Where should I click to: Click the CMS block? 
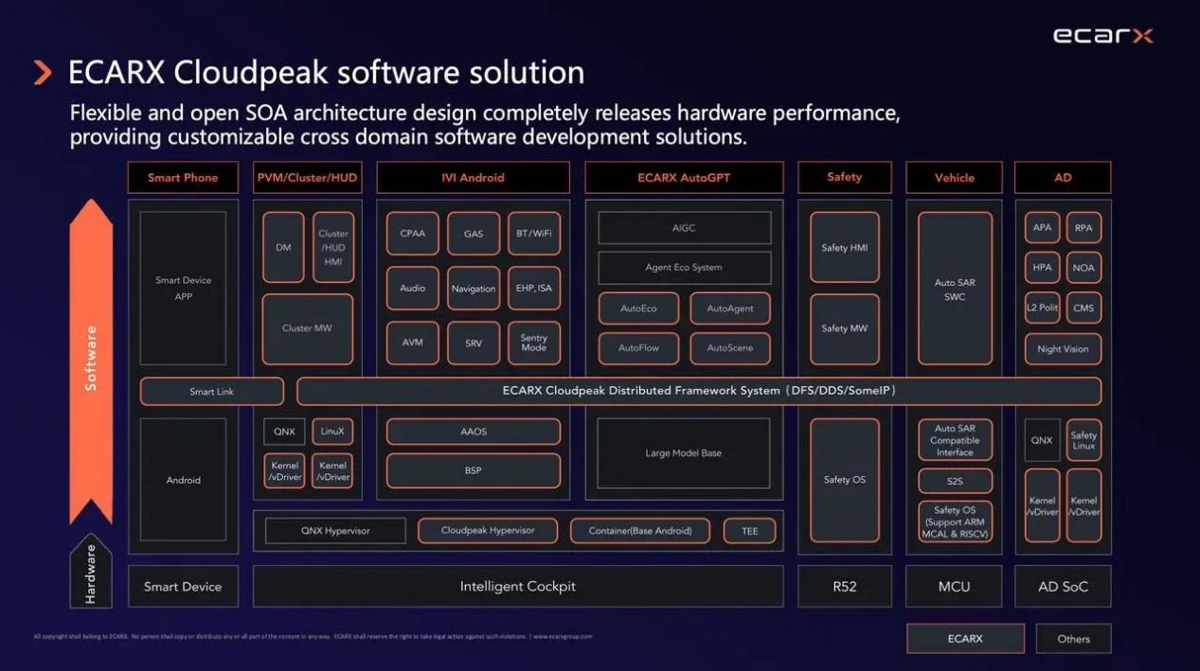[1084, 309]
